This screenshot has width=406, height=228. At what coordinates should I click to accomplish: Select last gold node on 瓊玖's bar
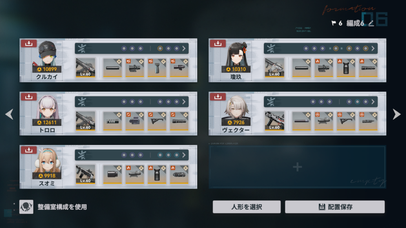pos(366,48)
